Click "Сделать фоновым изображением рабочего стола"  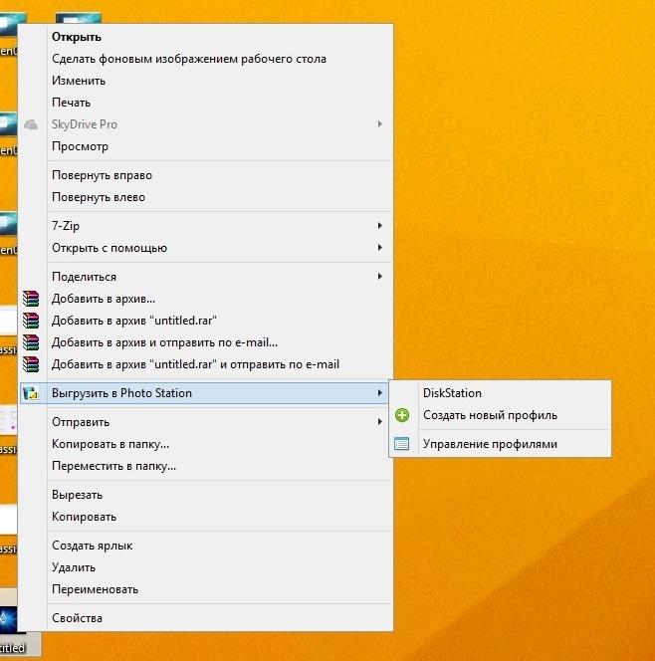click(189, 59)
